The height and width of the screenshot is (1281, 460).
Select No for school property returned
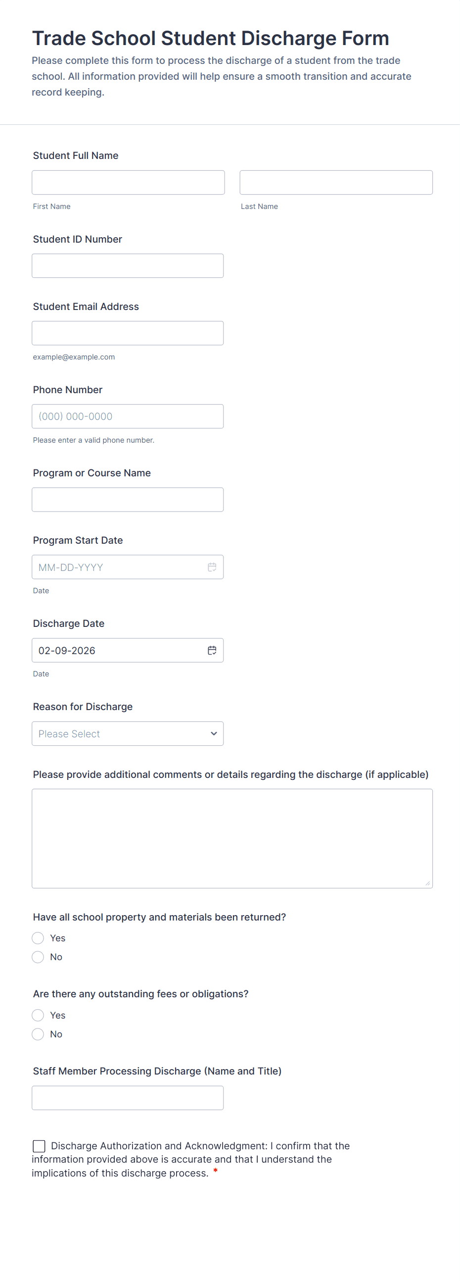(x=38, y=957)
